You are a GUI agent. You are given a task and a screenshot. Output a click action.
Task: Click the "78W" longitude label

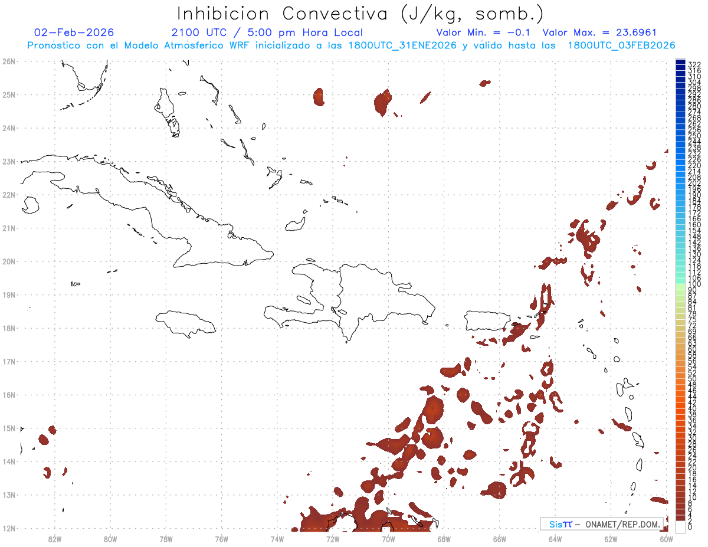166,538
